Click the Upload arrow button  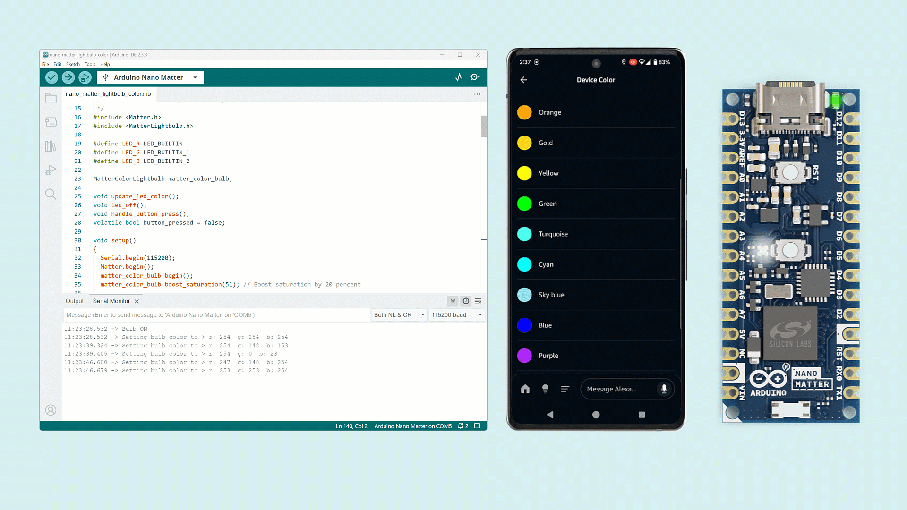tap(68, 77)
